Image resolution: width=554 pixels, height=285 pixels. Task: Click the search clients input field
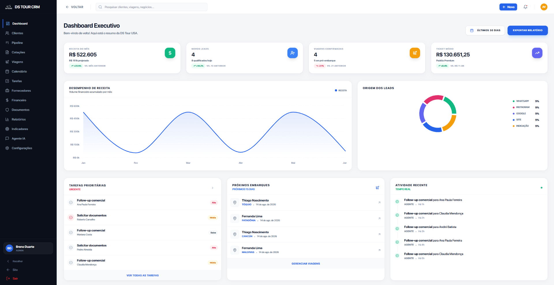[151, 7]
